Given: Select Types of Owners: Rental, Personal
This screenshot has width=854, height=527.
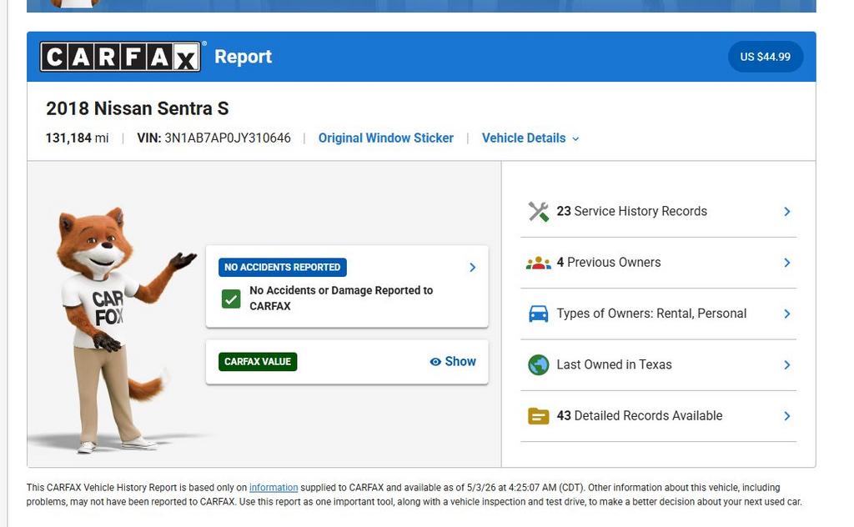Looking at the screenshot, I should (651, 314).
